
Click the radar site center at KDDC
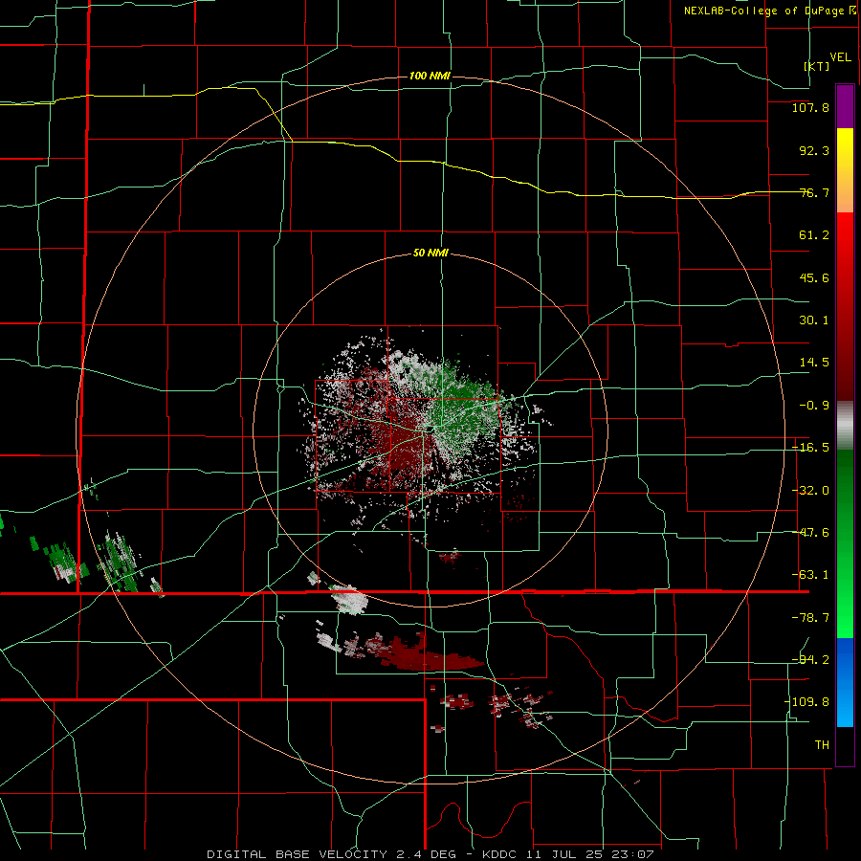pos(430,428)
